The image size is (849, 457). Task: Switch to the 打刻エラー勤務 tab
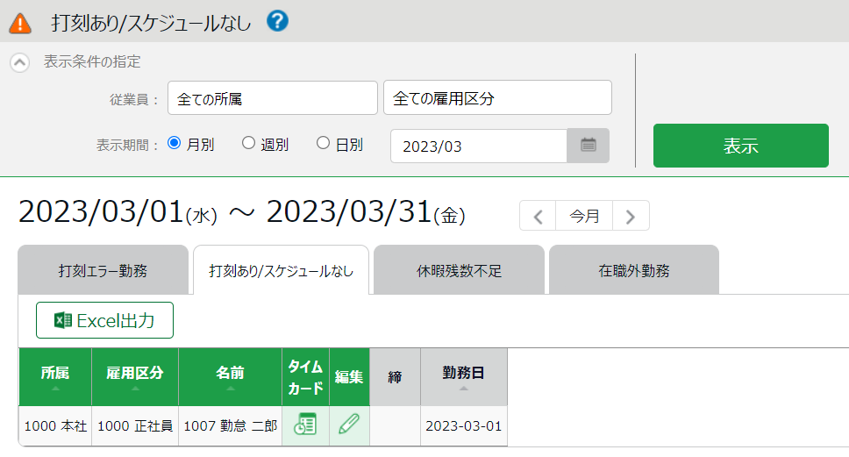(103, 270)
